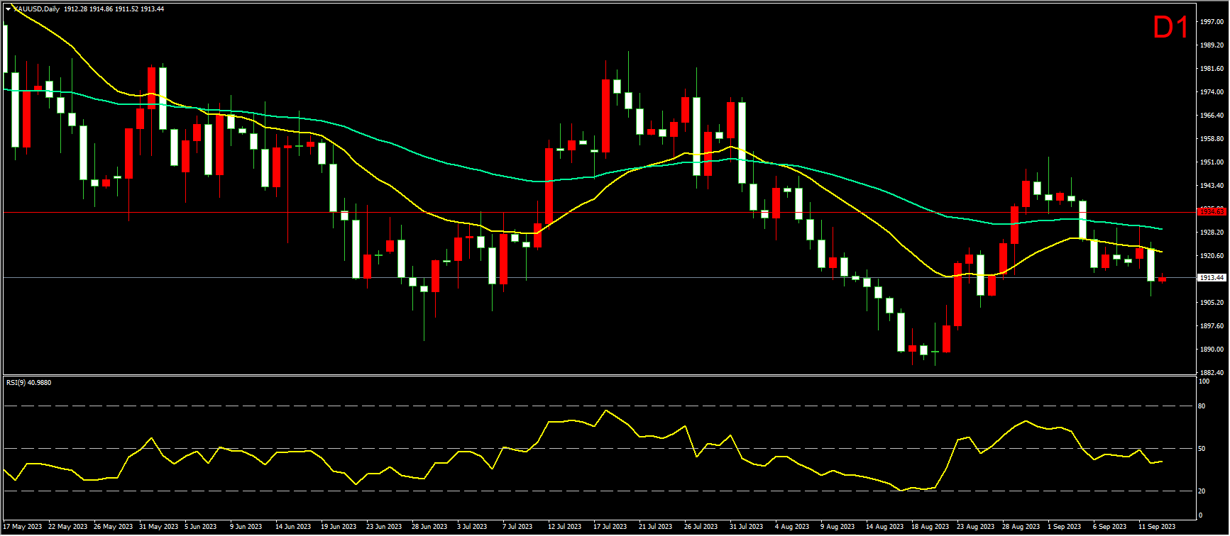Screen dimensions: 1230x536
Task: Click the 18 Aug 2023 date label
Action: point(930,527)
